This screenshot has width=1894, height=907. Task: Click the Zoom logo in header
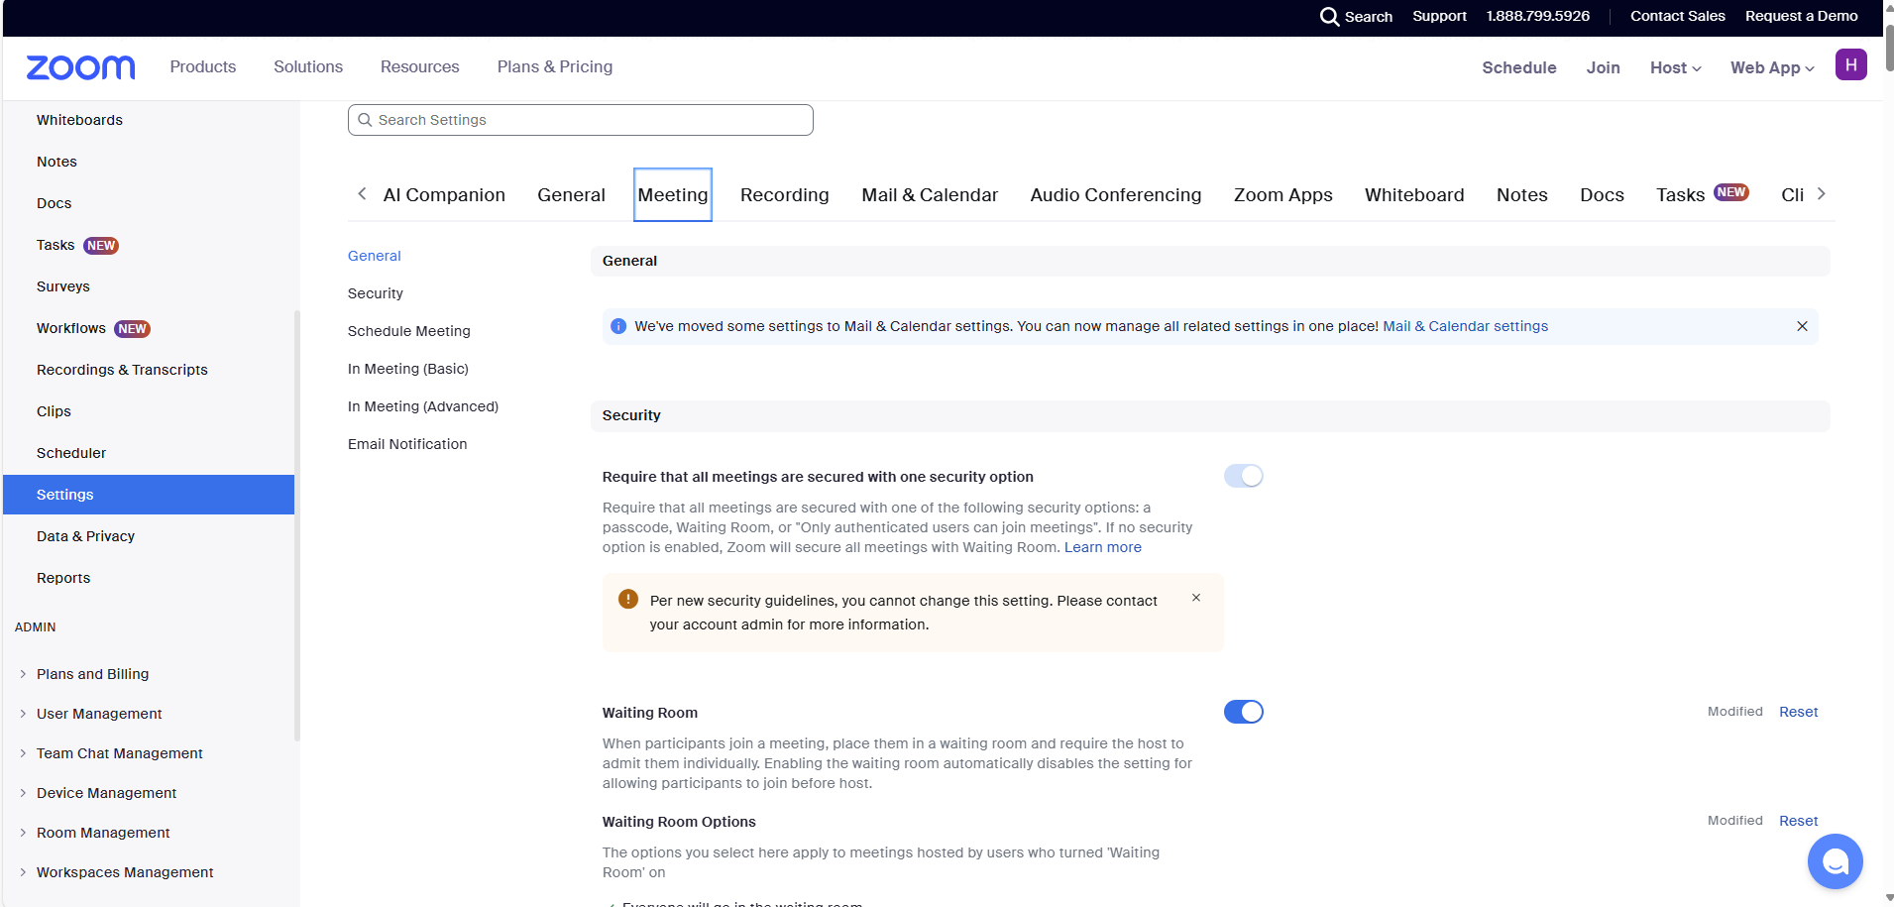[80, 67]
